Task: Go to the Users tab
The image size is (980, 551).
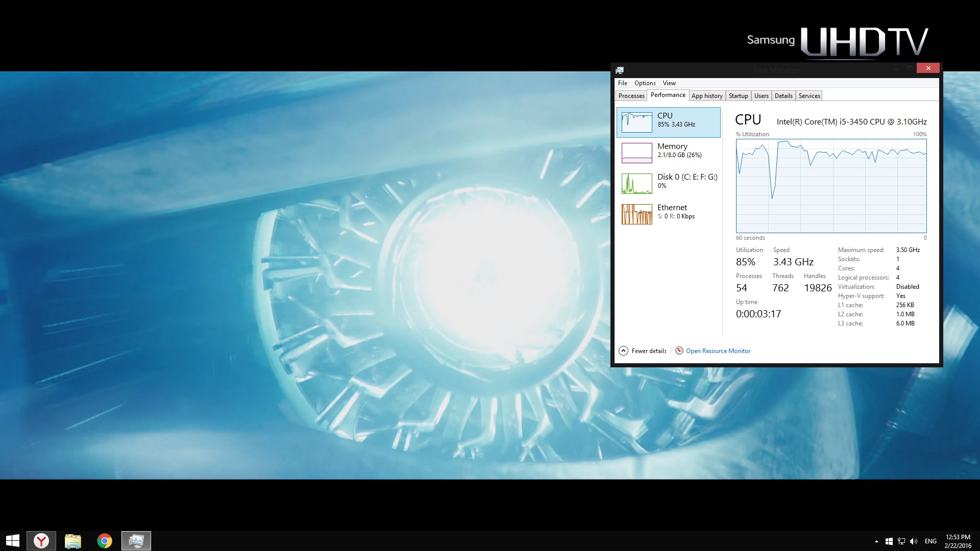Action: click(x=761, y=96)
